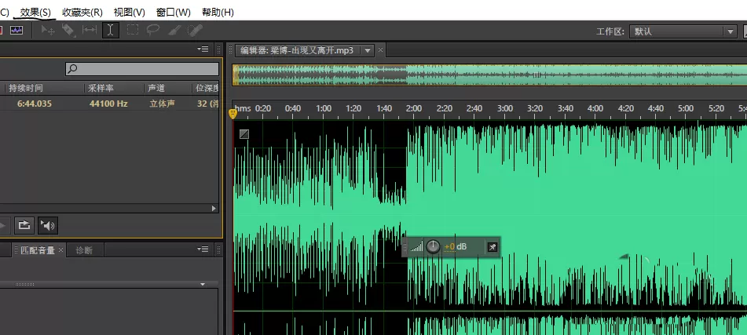The image size is (747, 335).
Task: Select the Time Selection tool
Action: pos(111,31)
